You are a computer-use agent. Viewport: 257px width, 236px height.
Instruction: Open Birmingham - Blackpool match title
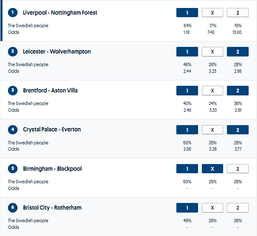pyautogui.click(x=52, y=169)
